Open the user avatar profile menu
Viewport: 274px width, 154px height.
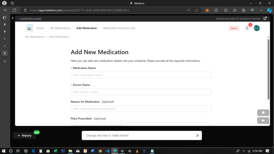(257, 28)
